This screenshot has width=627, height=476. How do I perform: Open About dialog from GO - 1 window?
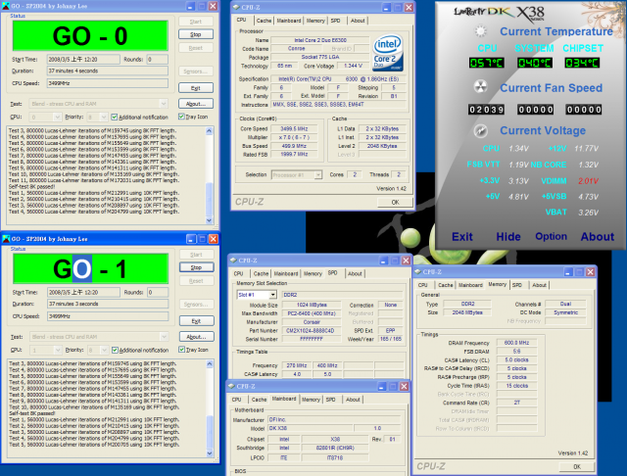[x=196, y=337]
